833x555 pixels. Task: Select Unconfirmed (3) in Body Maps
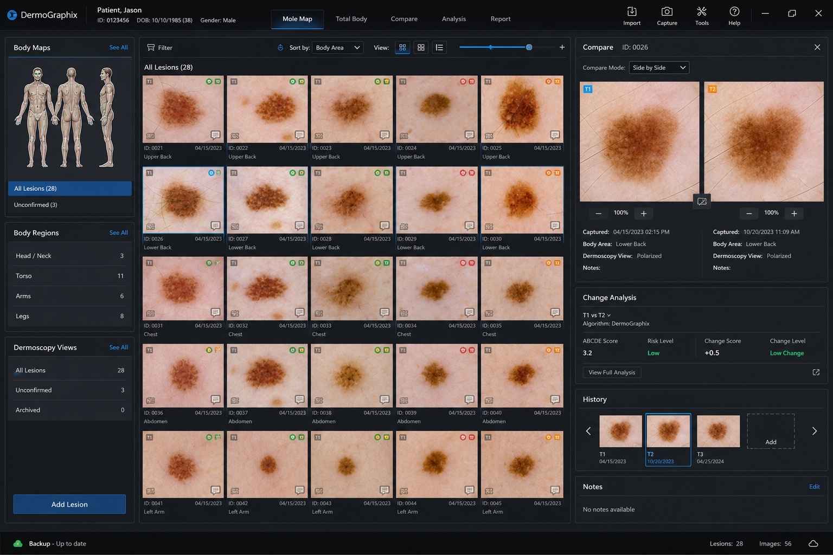pos(70,205)
